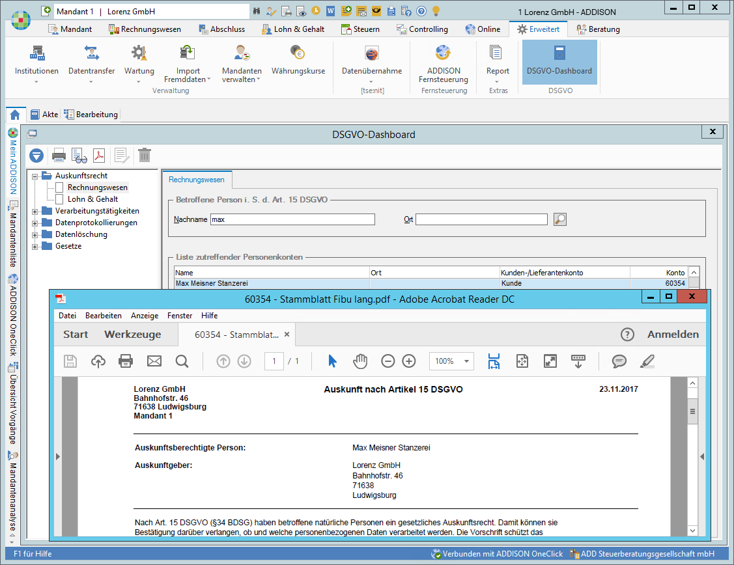Expand the Verarbeitungstätigkeiten tree node

pyautogui.click(x=35, y=211)
